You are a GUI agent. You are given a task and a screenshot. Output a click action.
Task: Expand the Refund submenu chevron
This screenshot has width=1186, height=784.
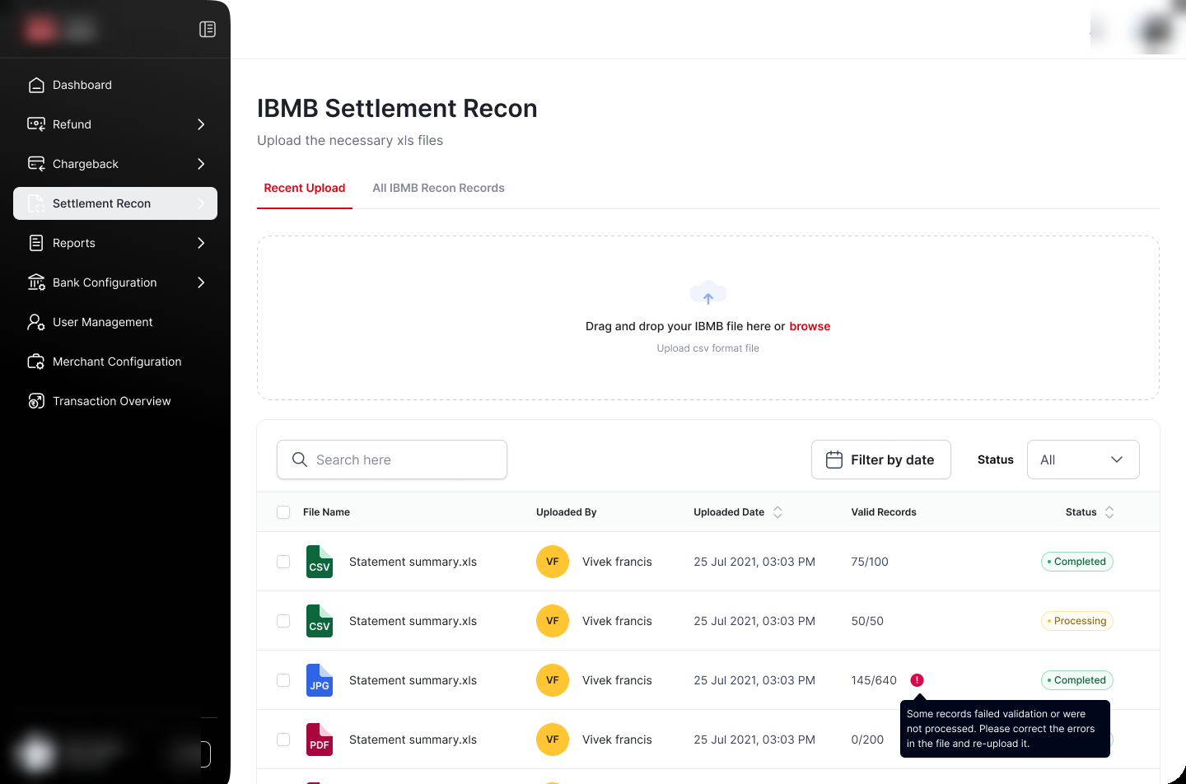coord(201,124)
